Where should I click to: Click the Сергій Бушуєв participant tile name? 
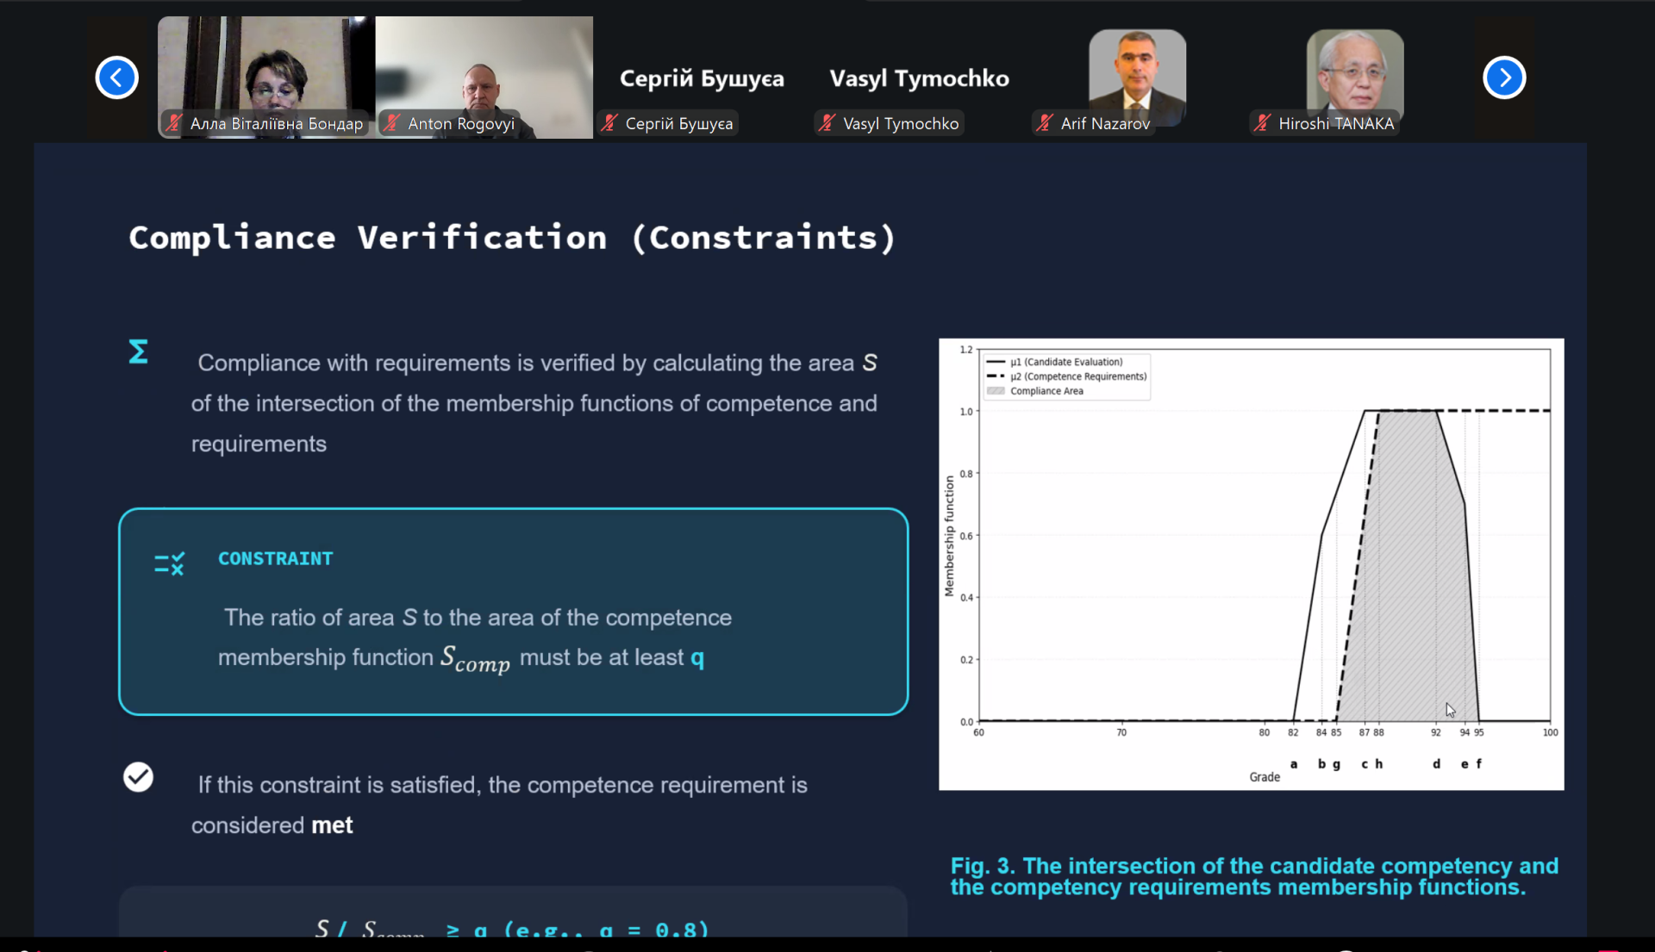[702, 78]
